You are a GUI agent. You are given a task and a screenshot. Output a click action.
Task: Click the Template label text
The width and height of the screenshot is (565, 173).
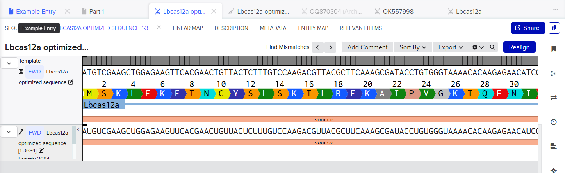click(30, 61)
